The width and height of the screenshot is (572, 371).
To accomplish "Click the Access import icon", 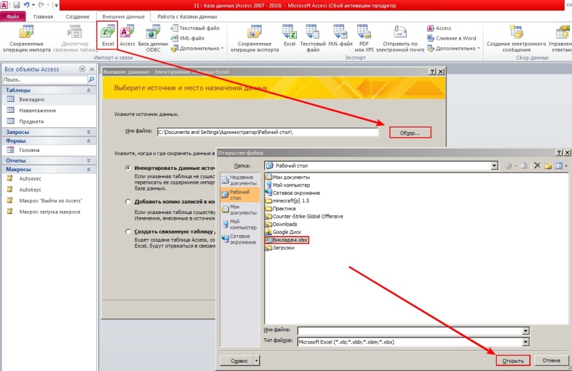I will (x=127, y=35).
